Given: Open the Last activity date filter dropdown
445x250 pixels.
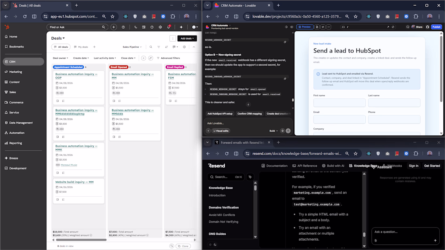Looking at the screenshot, I should pos(105,58).
